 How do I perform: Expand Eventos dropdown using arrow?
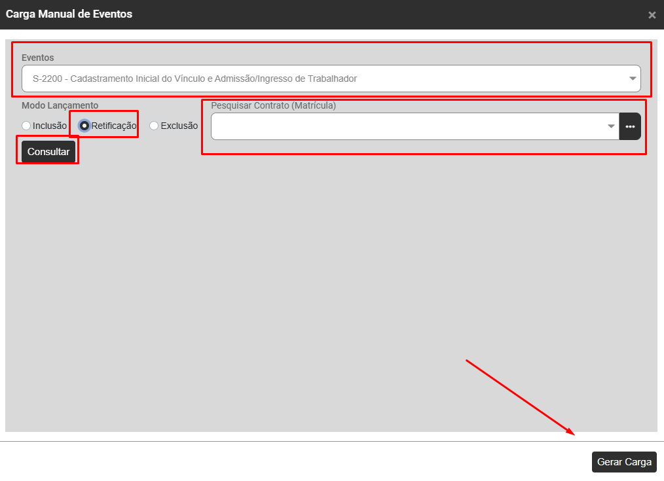632,79
